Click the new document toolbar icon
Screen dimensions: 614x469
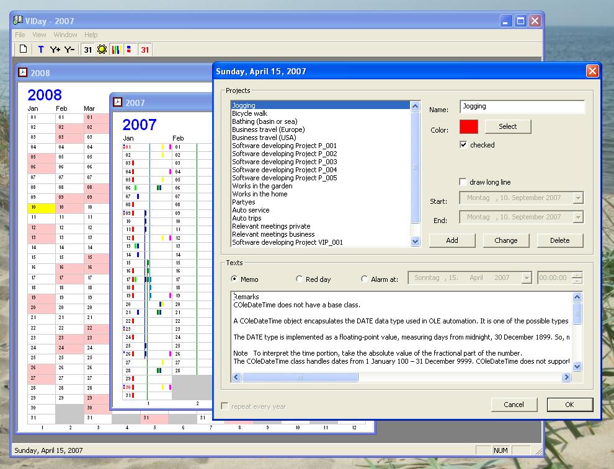point(23,50)
